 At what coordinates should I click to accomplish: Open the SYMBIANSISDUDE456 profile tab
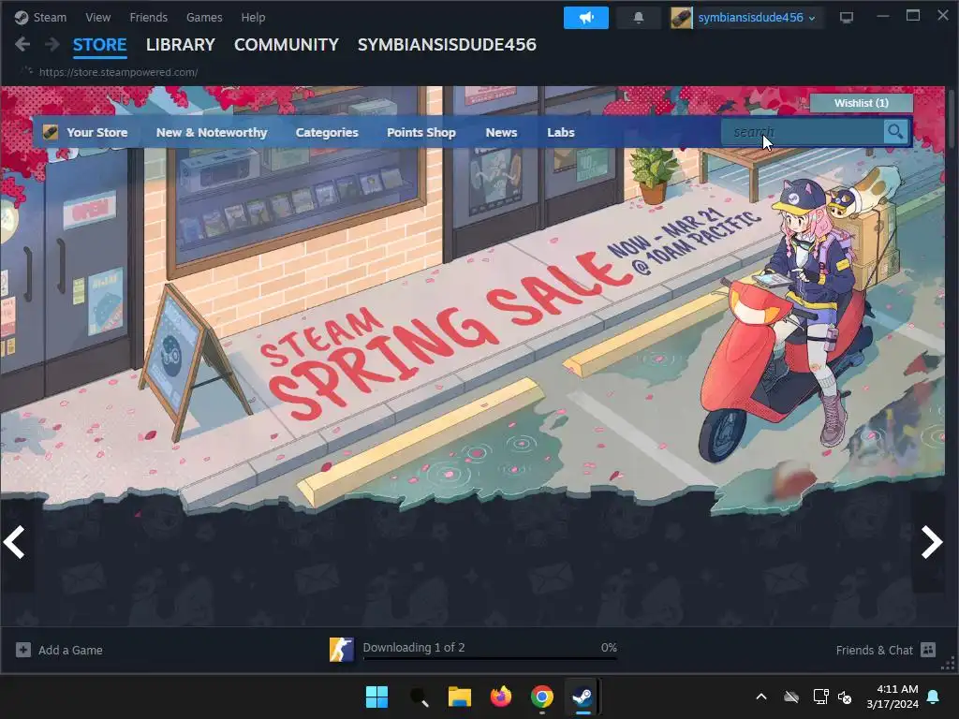tap(447, 45)
